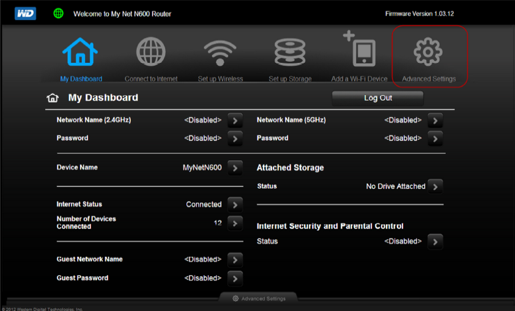
Task: Click the Set up Wireless menu label
Action: coord(220,79)
